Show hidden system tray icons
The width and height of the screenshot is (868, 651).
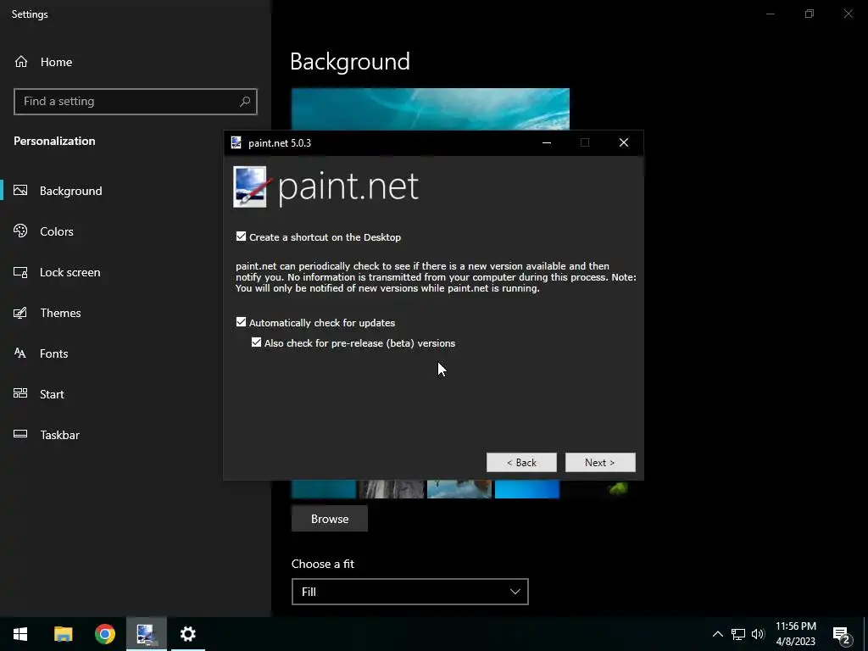[717, 634]
